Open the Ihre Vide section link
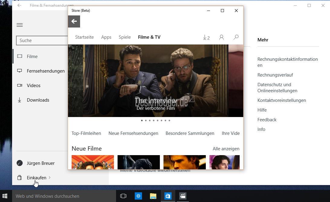 point(231,133)
